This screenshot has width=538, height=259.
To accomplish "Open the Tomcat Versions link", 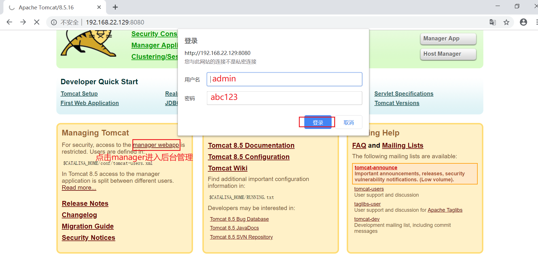I will click(x=397, y=103).
